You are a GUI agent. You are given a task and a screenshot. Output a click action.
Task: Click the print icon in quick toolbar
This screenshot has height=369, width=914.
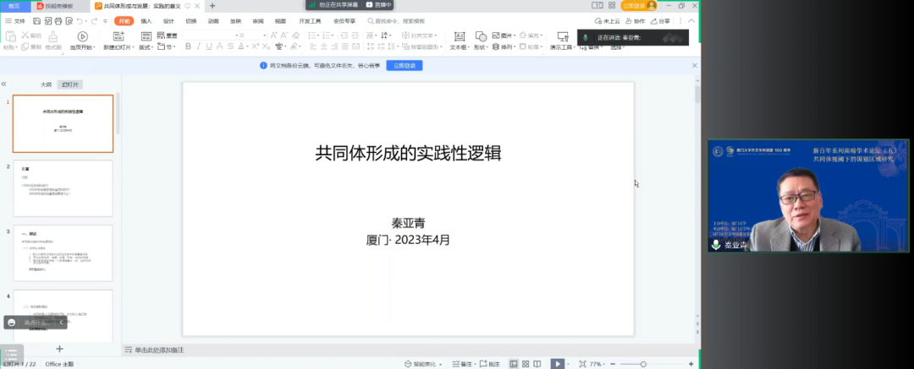point(58,21)
